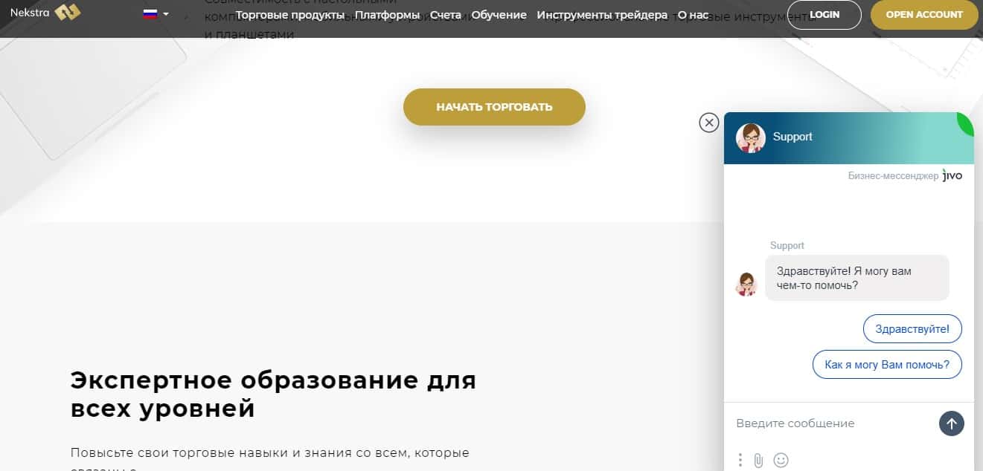The height and width of the screenshot is (471, 983).
Task: Open О нас menu
Action: click(x=694, y=14)
